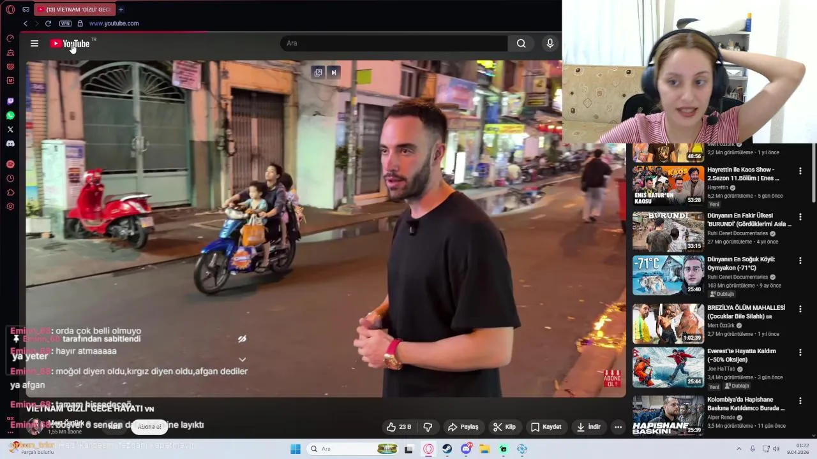
Task: Open the channel avatar under the video
Action: 36,426
